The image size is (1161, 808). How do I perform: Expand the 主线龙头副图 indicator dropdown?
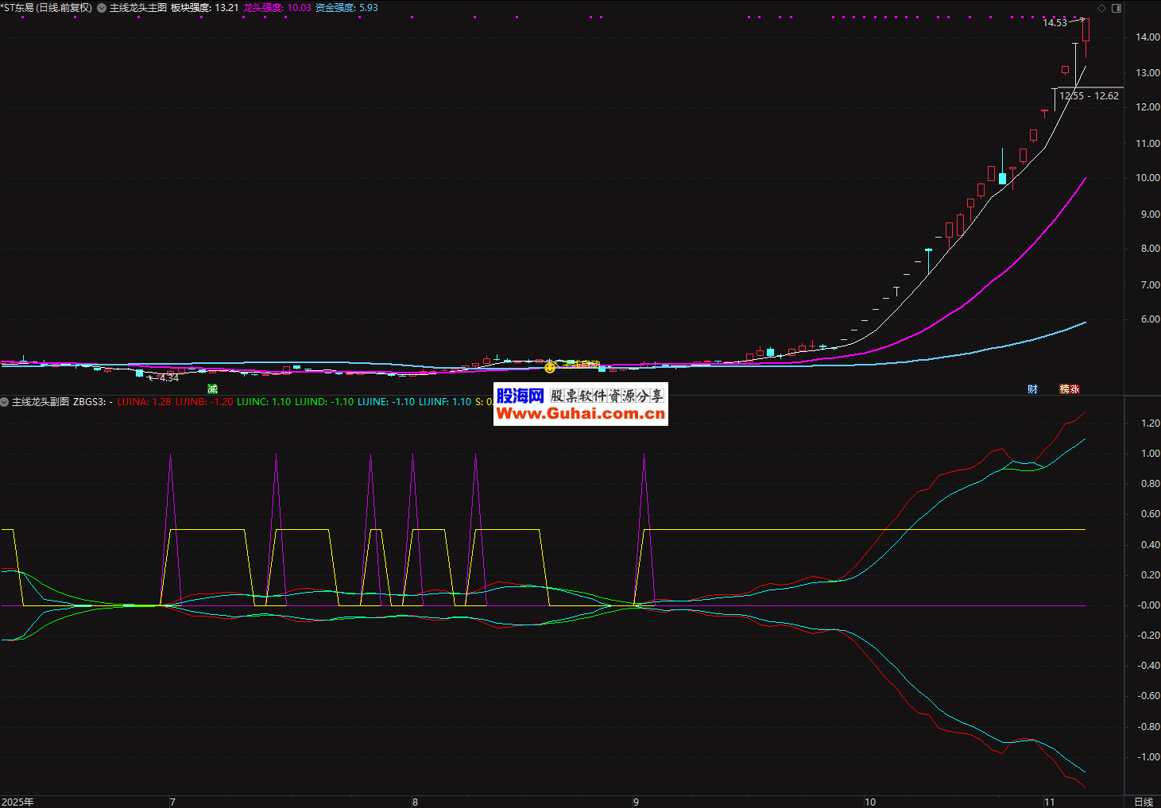point(5,402)
